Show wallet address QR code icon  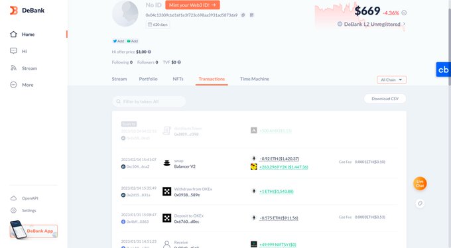click(x=251, y=15)
